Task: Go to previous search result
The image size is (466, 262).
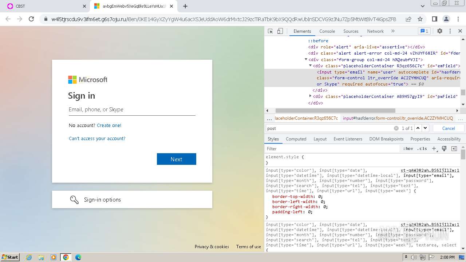Action: coord(418,128)
